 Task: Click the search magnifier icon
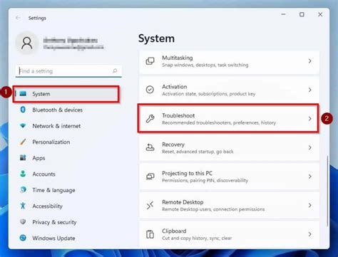(115, 70)
